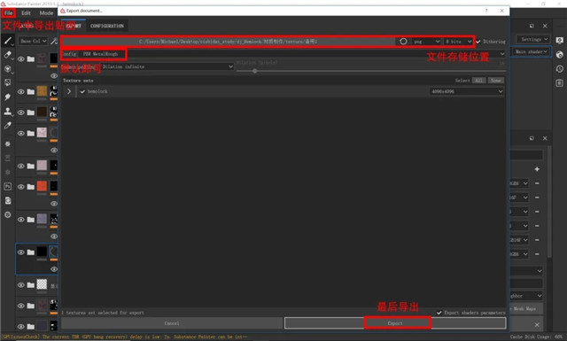Select the Material Picker eyedropper tool

[8, 126]
